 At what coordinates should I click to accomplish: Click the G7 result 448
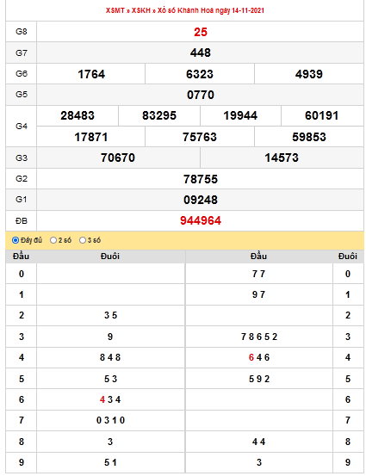[x=201, y=53]
